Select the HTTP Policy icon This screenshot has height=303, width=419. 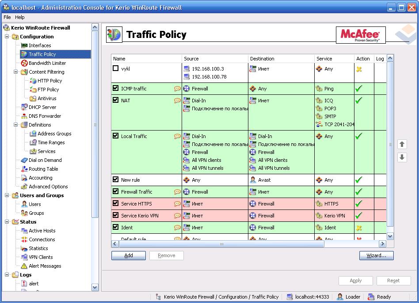click(33, 81)
